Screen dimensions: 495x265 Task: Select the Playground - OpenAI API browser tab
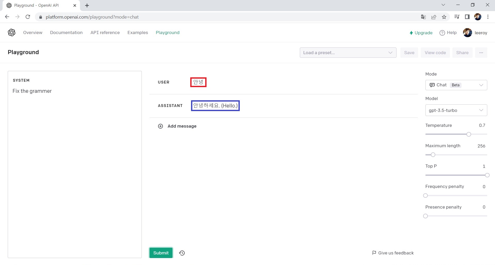click(41, 5)
